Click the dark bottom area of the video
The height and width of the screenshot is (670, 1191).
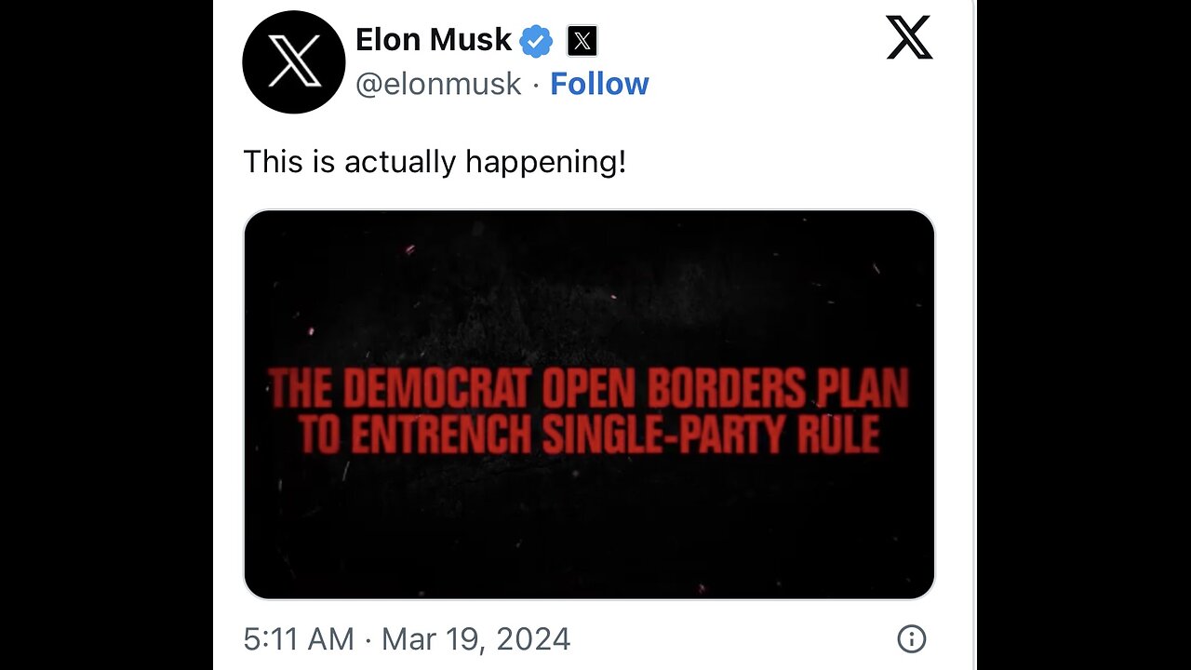click(588, 540)
